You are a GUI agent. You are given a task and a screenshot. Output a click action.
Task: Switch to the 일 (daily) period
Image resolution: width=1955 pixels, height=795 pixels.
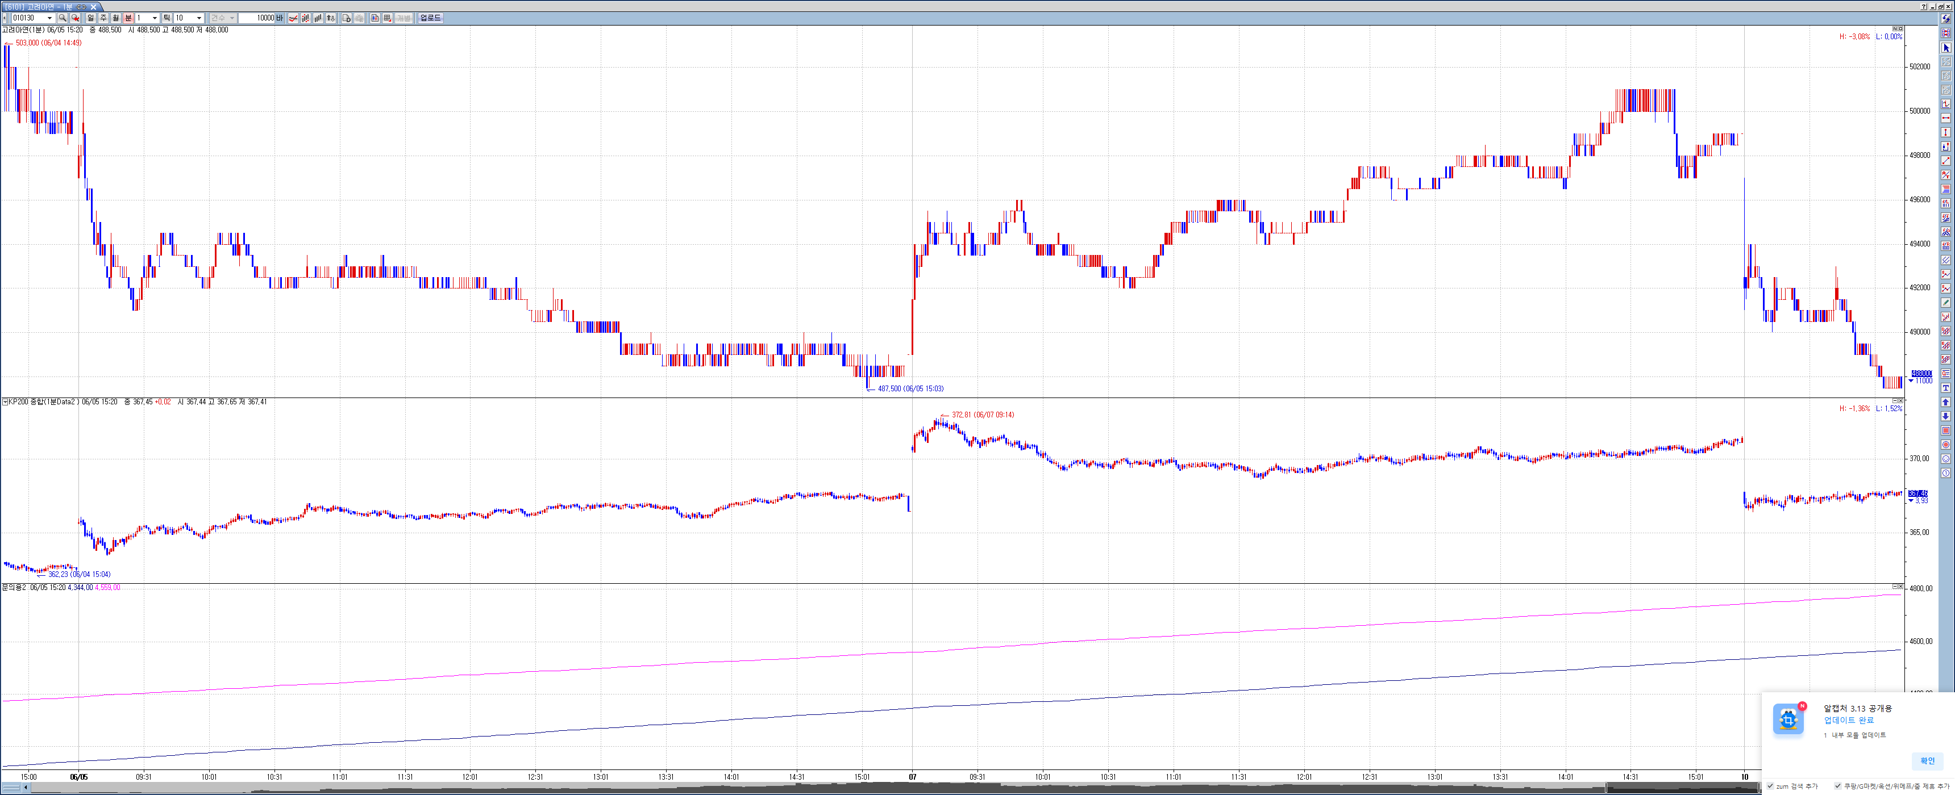click(x=90, y=18)
